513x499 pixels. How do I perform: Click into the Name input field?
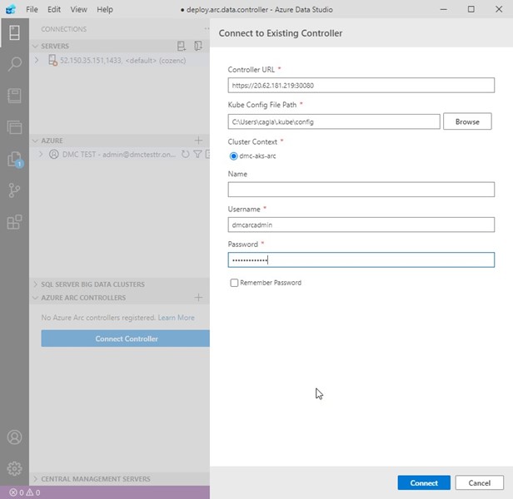[x=361, y=190]
